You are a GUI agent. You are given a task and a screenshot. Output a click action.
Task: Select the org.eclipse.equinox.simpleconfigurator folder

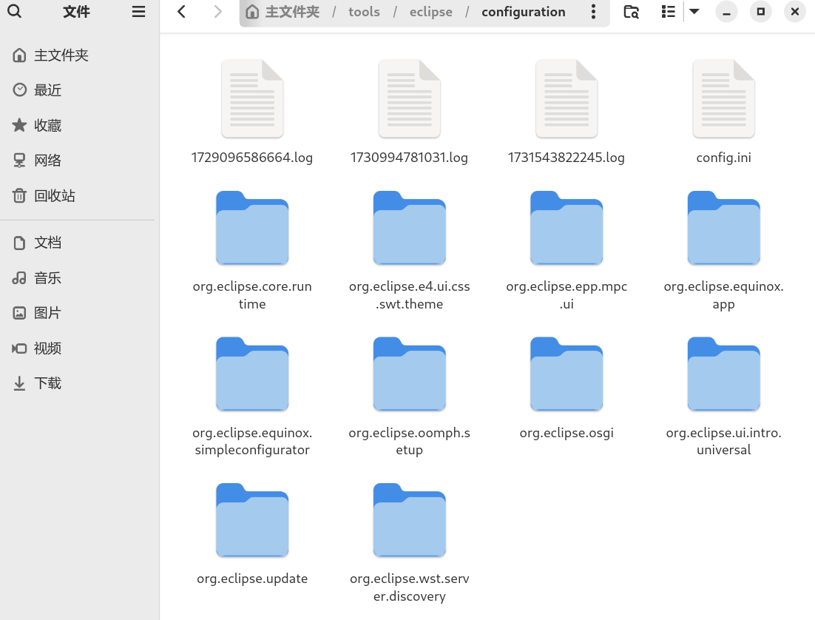(x=252, y=374)
